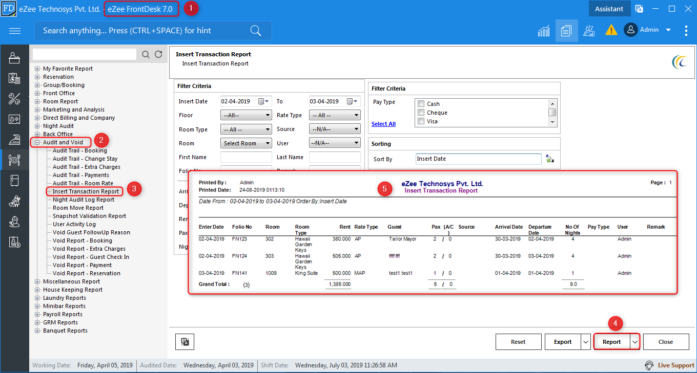Click the yellow warning alert icon

point(611,30)
